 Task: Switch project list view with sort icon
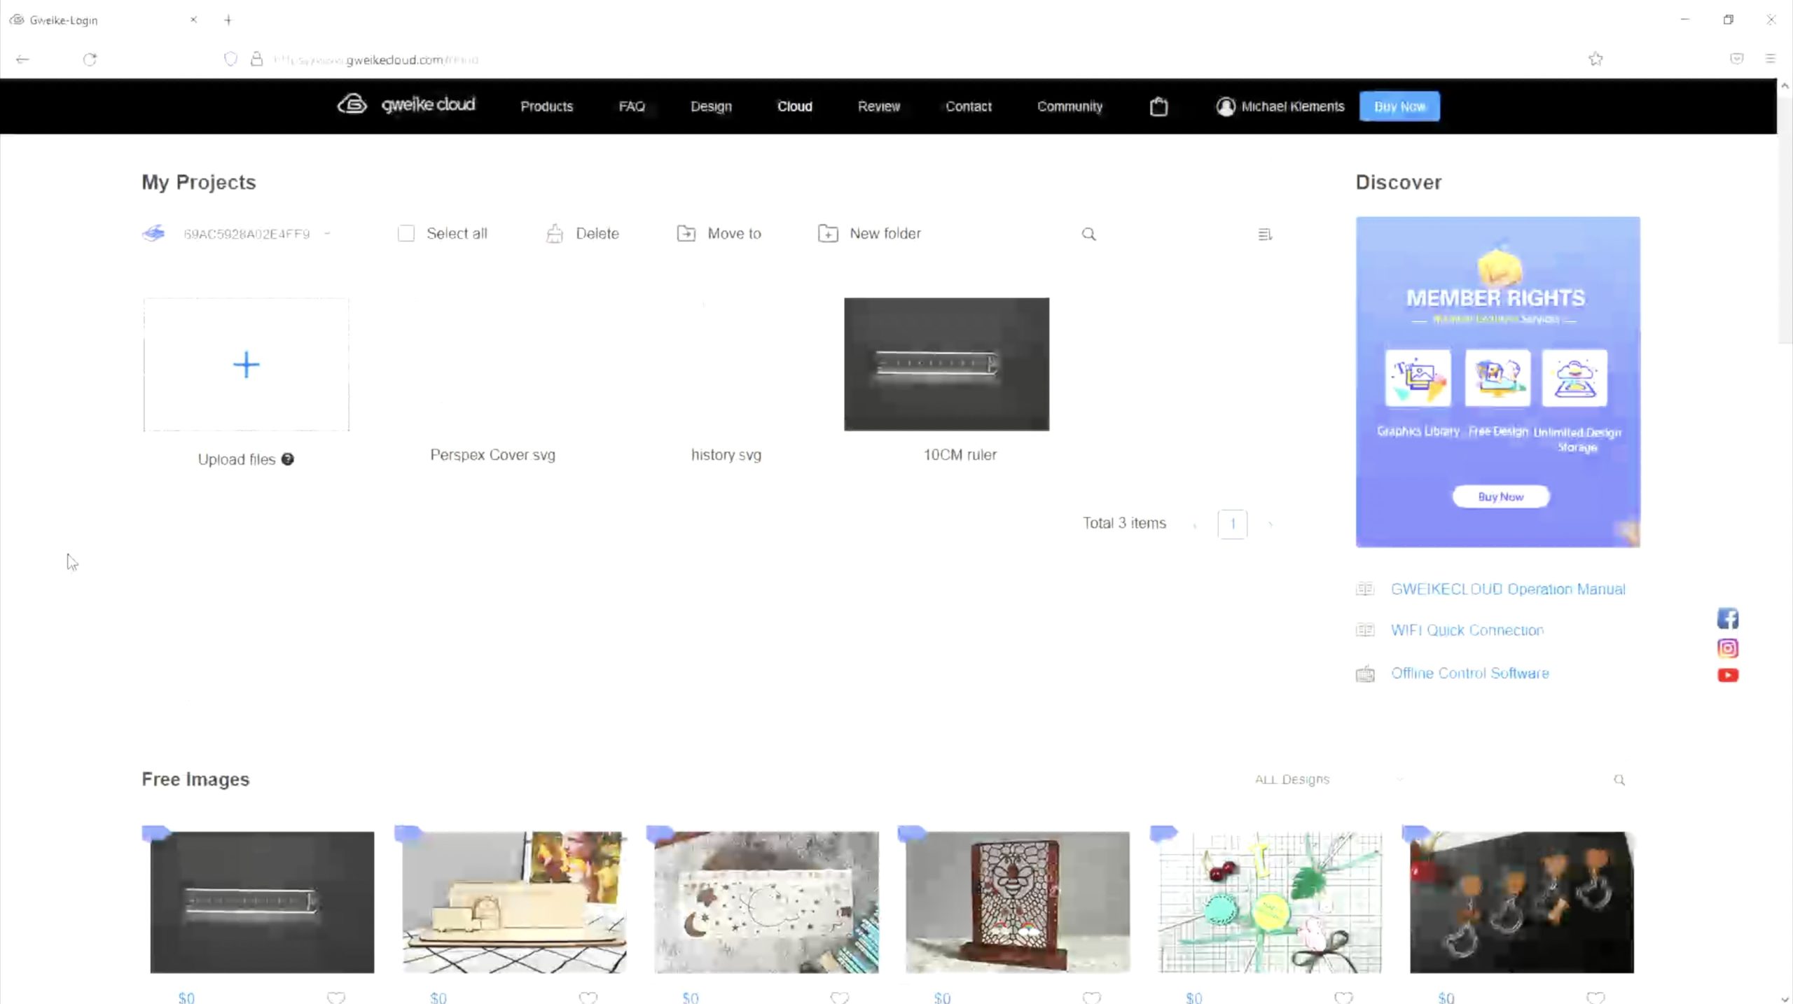click(1264, 234)
